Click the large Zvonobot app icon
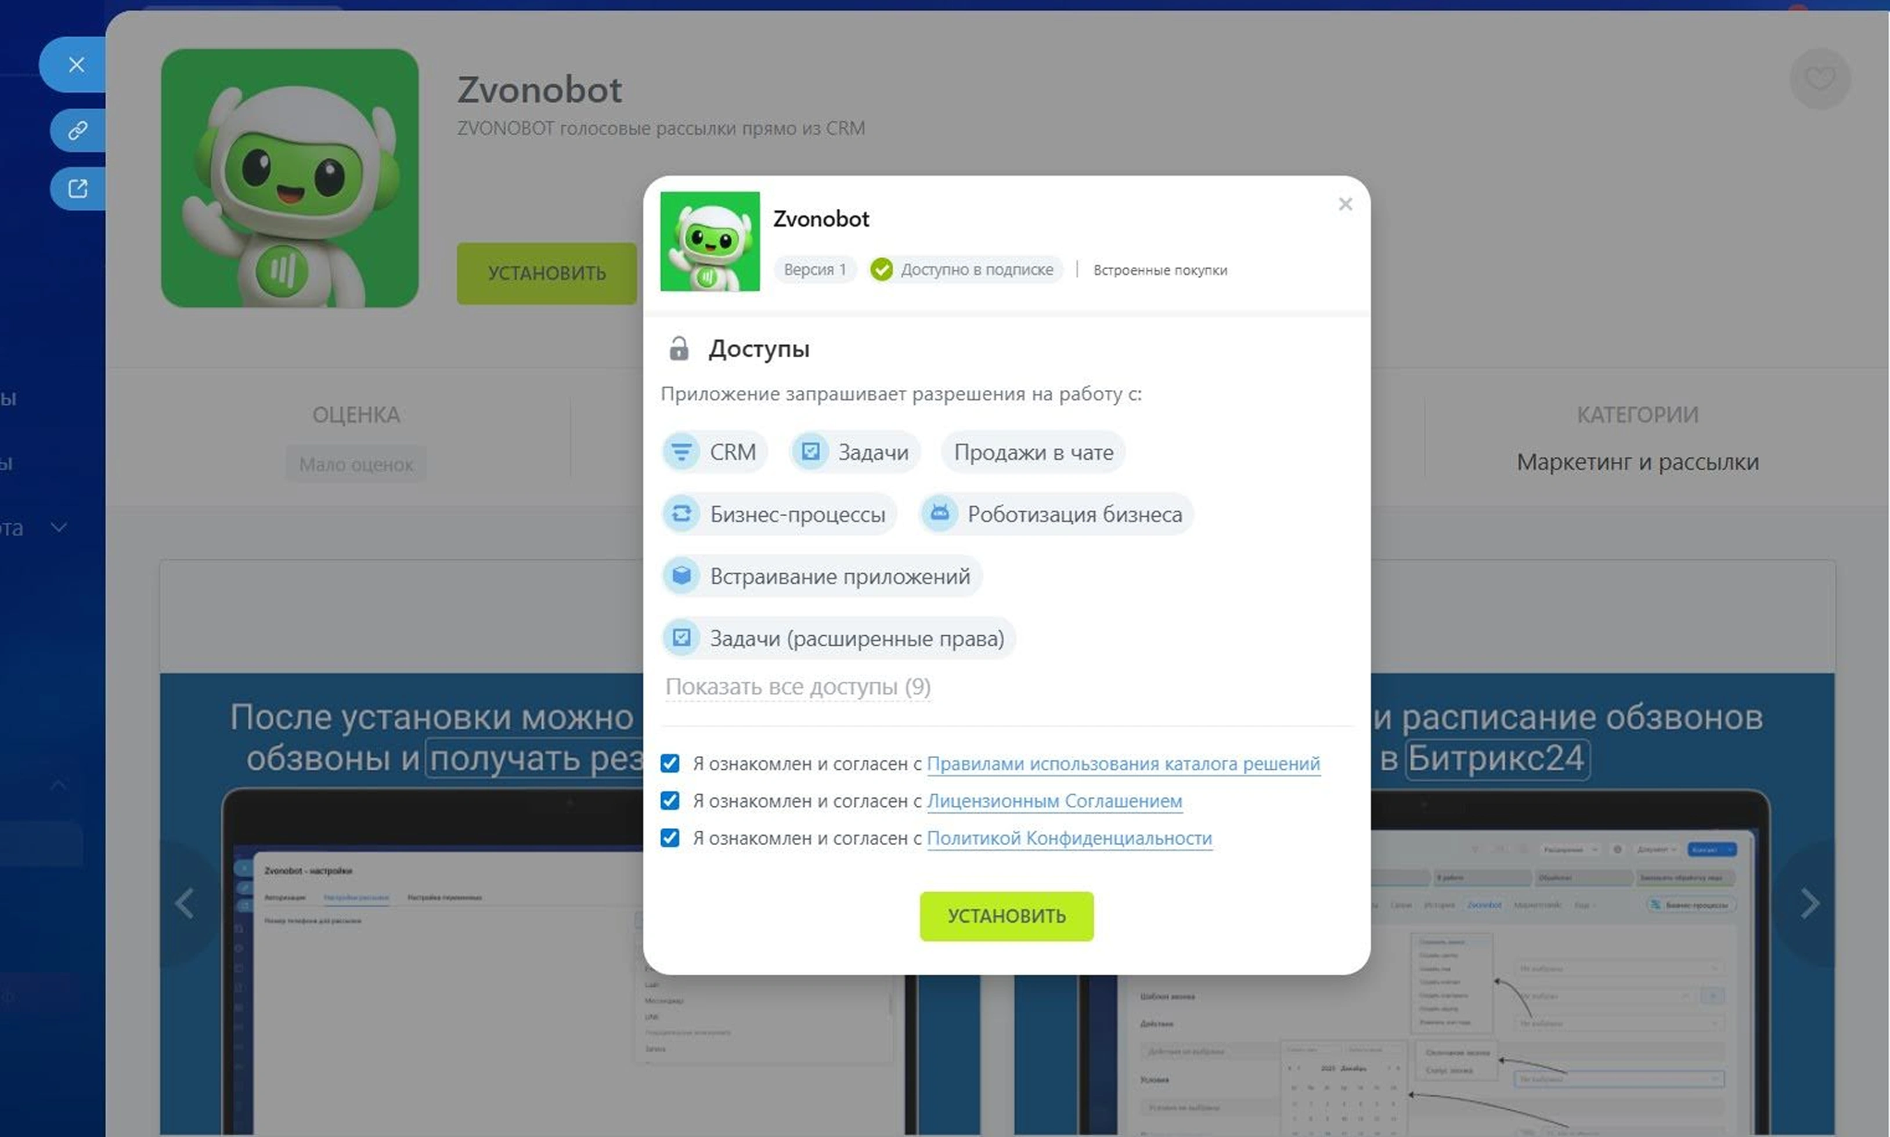 pos(290,178)
